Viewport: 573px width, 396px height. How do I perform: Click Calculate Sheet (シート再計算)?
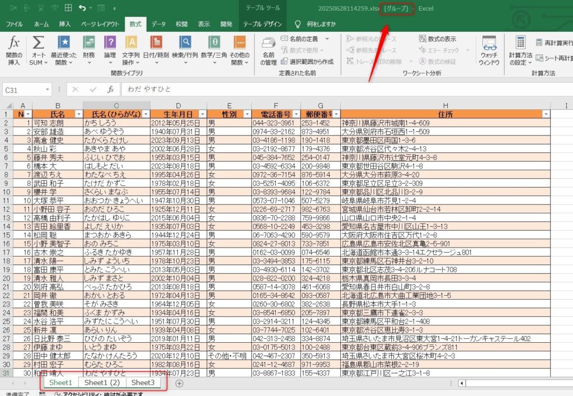click(554, 58)
